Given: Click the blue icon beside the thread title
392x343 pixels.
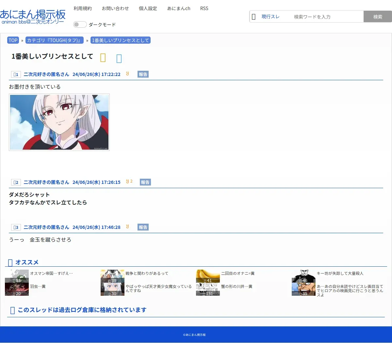Looking at the screenshot, I should tap(119, 58).
